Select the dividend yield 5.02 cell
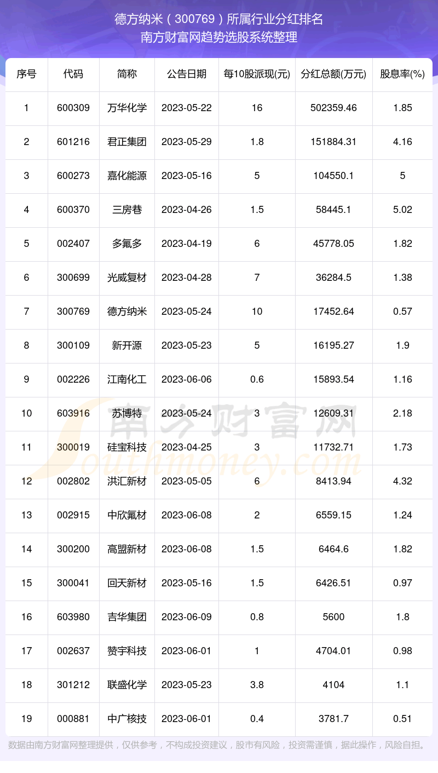This screenshot has height=773, width=438. click(x=402, y=210)
